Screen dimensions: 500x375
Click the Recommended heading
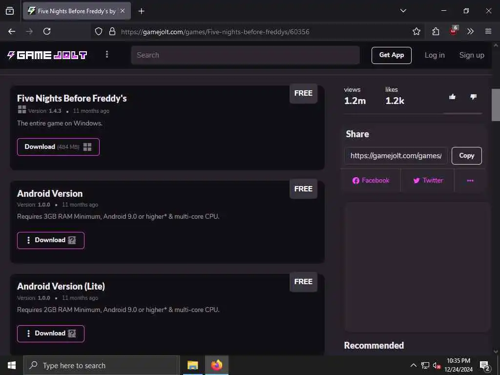tap(374, 345)
